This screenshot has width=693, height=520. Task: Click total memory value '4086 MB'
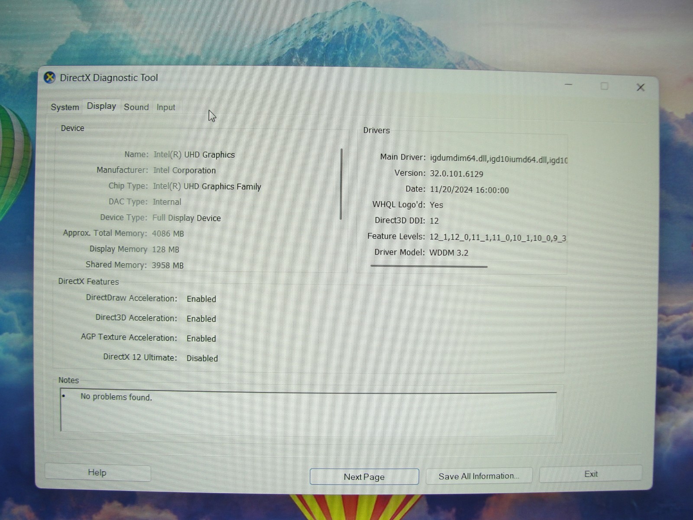coord(168,234)
